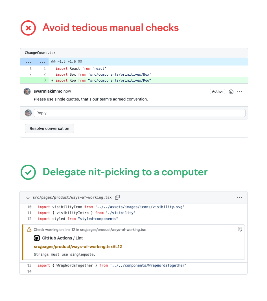Click in the Reply text field
This screenshot has width=267, height=301.
click(139, 113)
